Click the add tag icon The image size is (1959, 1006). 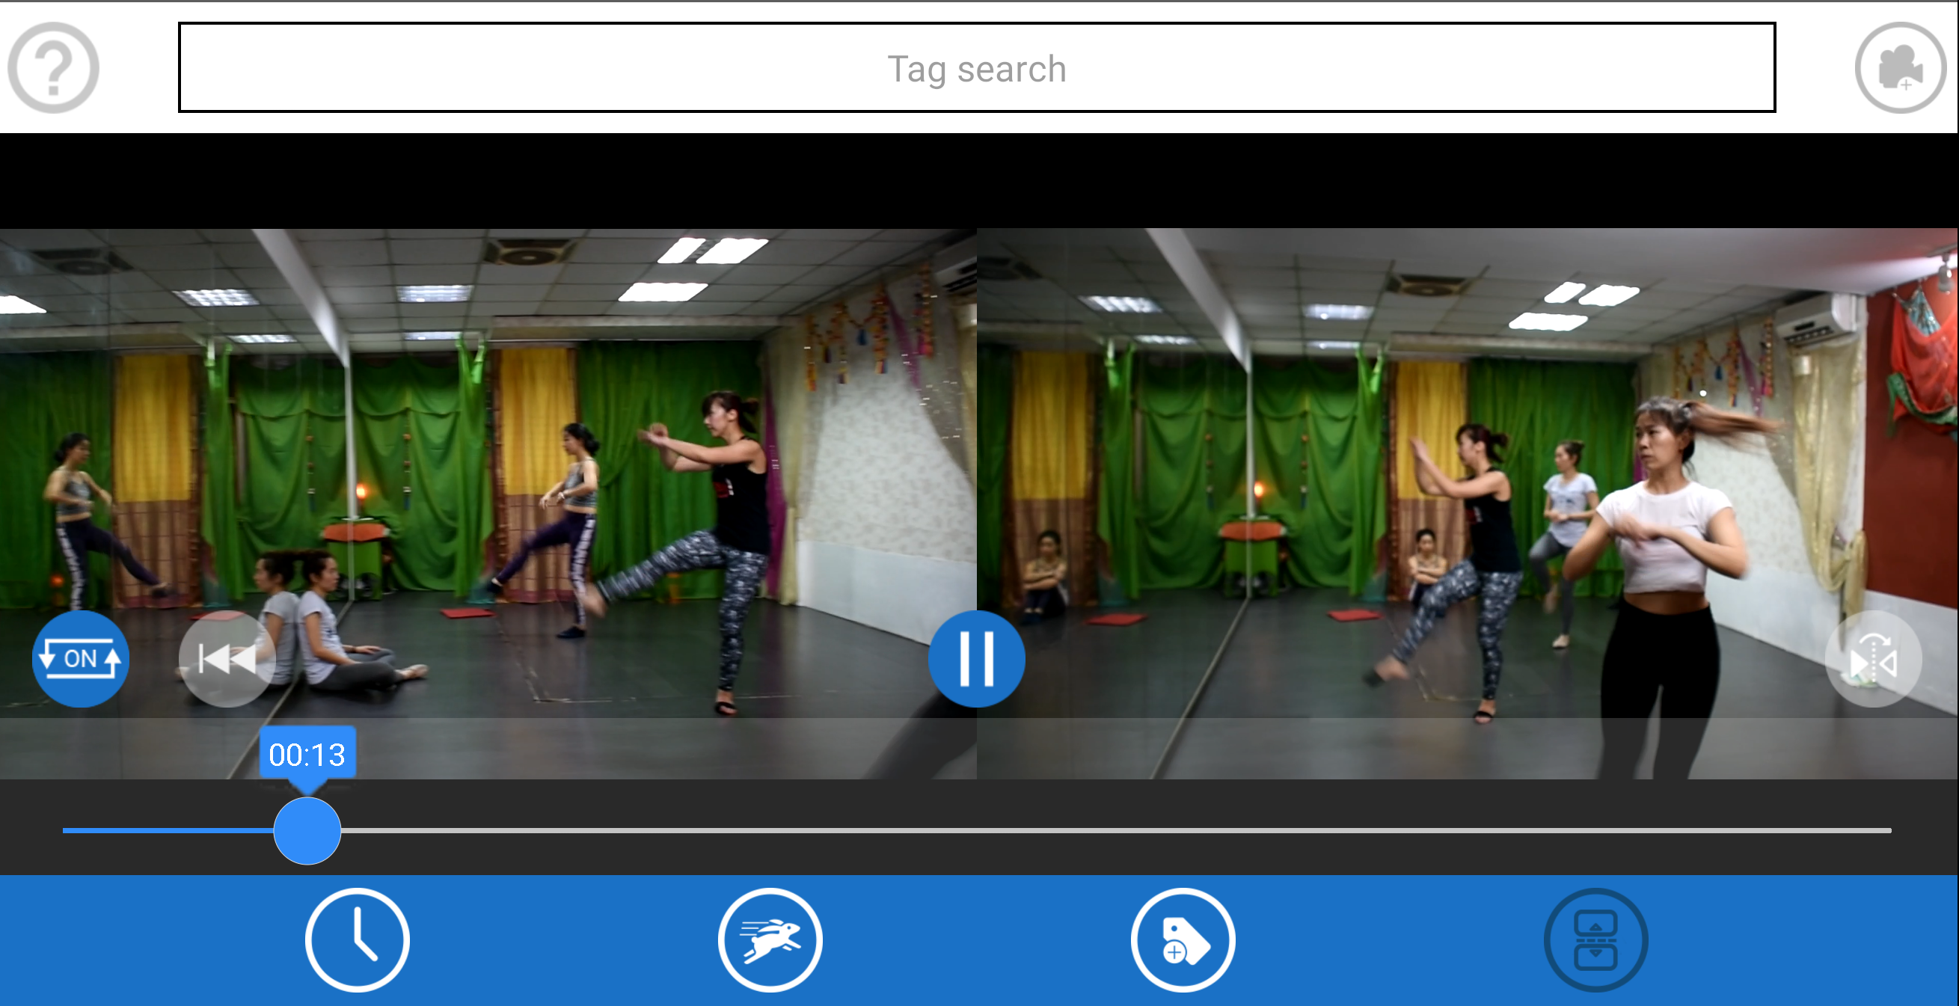click(1183, 940)
